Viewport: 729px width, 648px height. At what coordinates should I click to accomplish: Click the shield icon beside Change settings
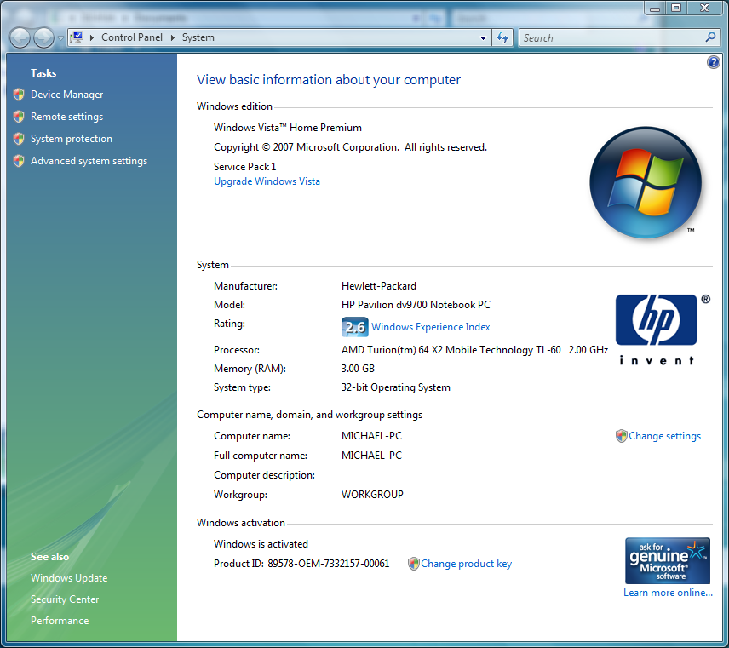click(621, 436)
